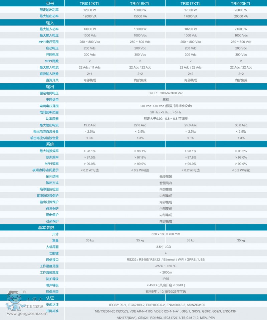Select the 输入 section header

[50, 23]
